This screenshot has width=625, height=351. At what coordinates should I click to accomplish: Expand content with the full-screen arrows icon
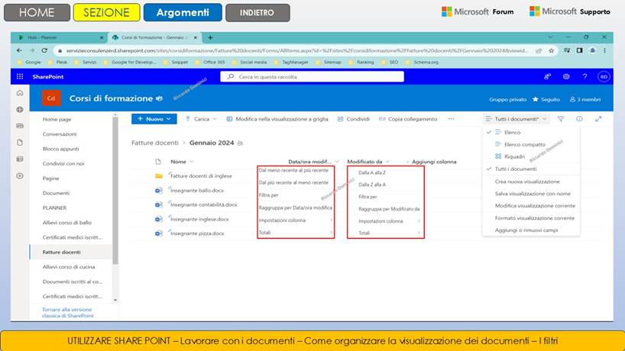[x=598, y=119]
